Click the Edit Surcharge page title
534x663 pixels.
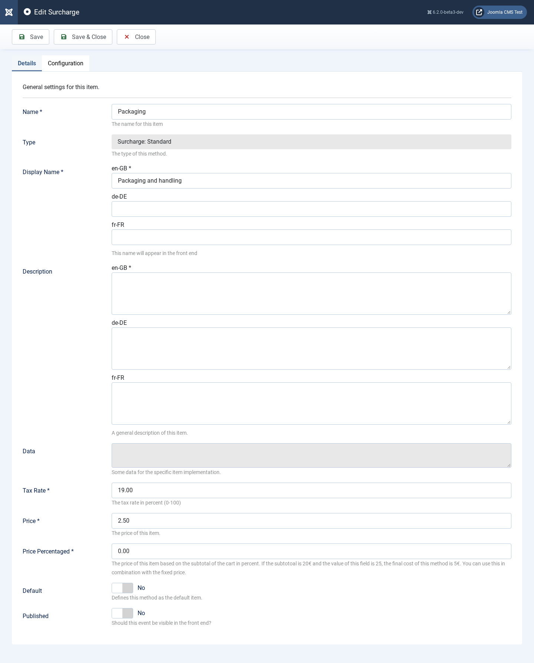[57, 12]
